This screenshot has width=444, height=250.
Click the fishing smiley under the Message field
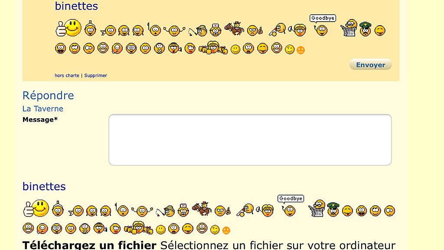[166, 211]
